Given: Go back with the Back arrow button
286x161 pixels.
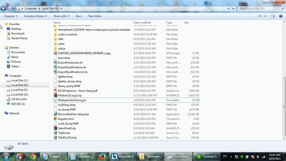Looking at the screenshot, I should click(3, 8).
